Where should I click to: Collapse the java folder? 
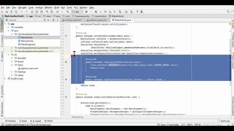[x=8, y=31]
